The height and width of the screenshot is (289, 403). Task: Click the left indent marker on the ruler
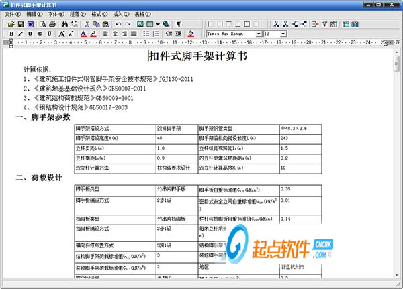coord(11,46)
